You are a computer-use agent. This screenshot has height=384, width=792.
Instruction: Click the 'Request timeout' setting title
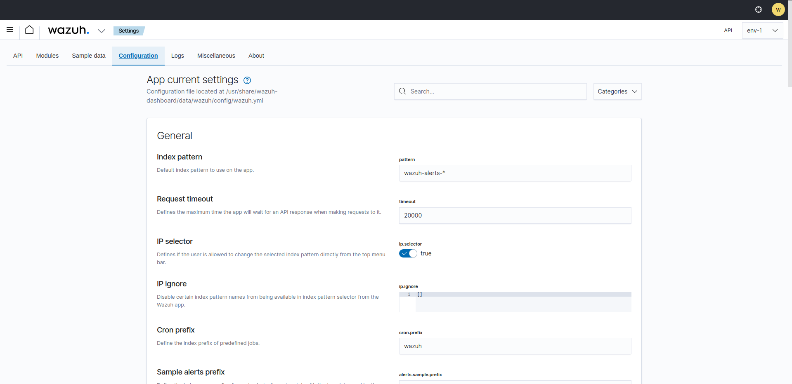coord(185,199)
